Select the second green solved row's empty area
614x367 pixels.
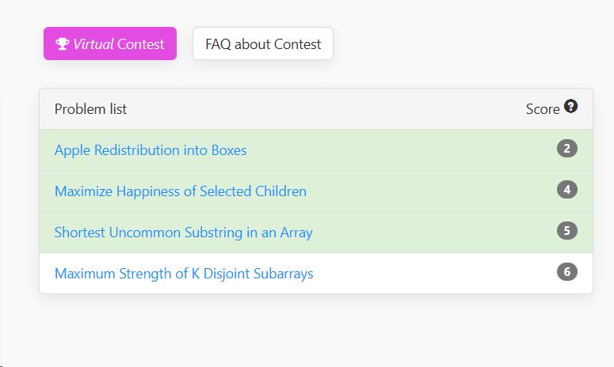coord(431,191)
